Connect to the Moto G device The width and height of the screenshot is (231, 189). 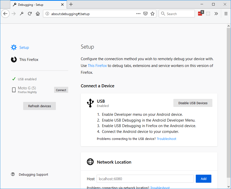pyautogui.click(x=61, y=90)
